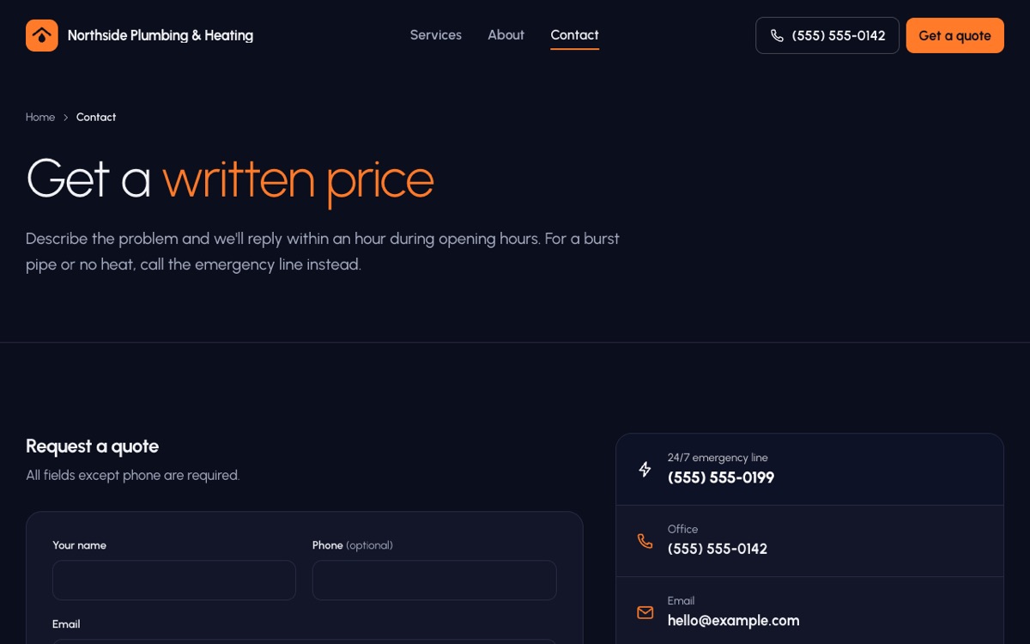Click the hello@example.com email address

[733, 621]
